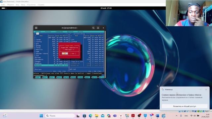Select the highlighted /Musique row
The height and width of the screenshot is (119, 212).
(51, 65)
